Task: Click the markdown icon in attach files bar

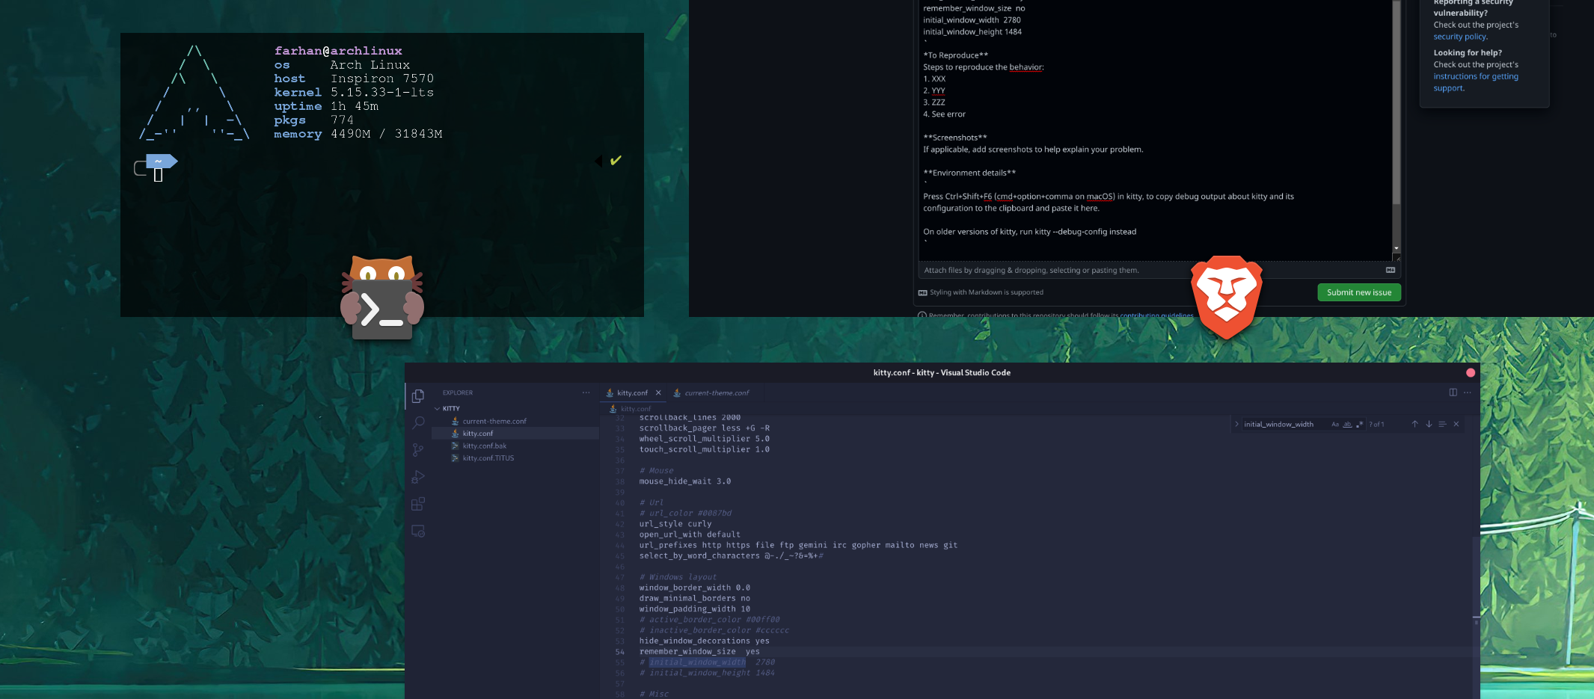Action: coord(1391,270)
